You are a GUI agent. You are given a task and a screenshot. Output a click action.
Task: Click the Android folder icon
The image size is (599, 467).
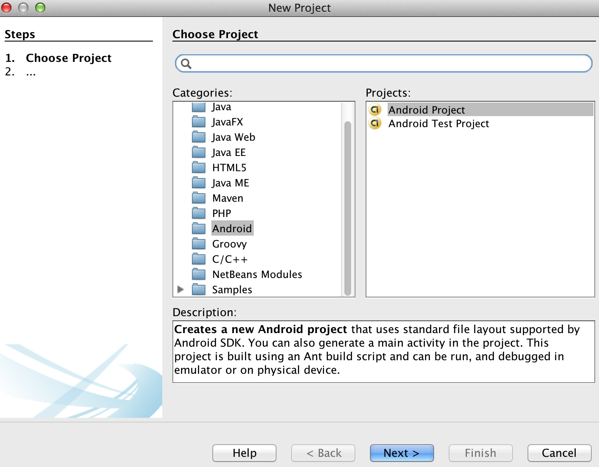tap(199, 229)
